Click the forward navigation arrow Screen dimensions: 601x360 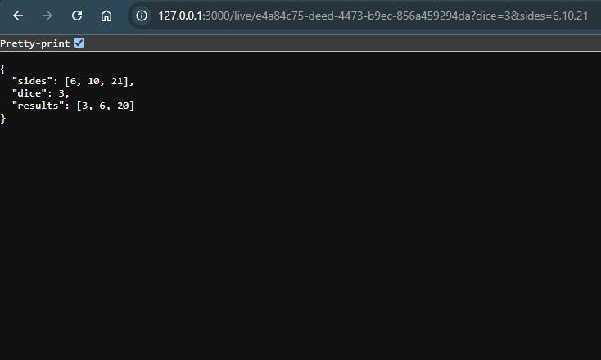47,16
